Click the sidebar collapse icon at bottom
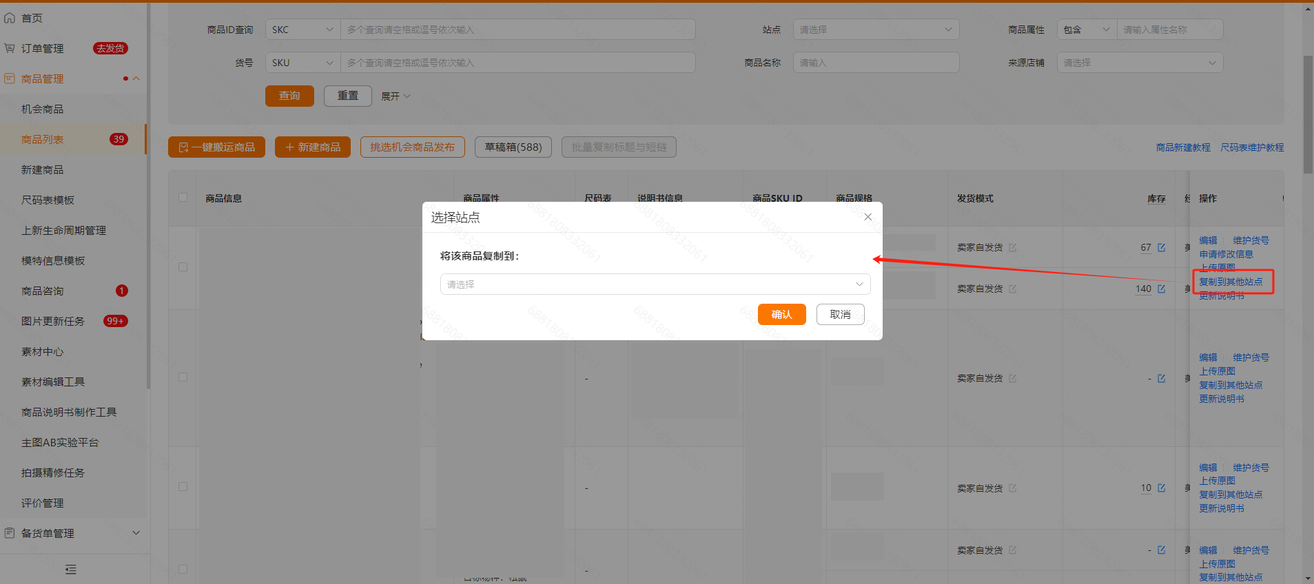Viewport: 1314px width, 584px height. point(70,570)
